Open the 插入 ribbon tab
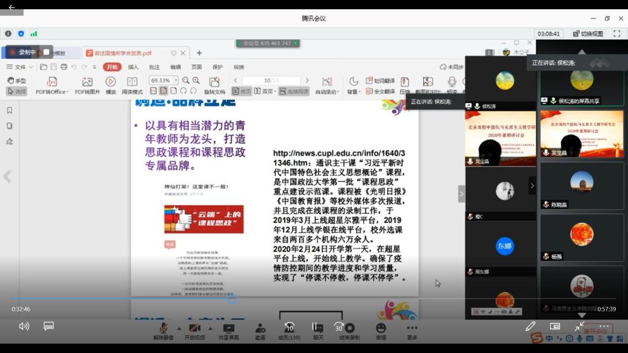This screenshot has height=353, width=628. point(133,67)
